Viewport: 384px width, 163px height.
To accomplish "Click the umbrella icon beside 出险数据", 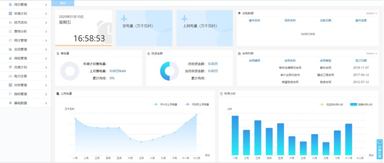I will click(239, 14).
